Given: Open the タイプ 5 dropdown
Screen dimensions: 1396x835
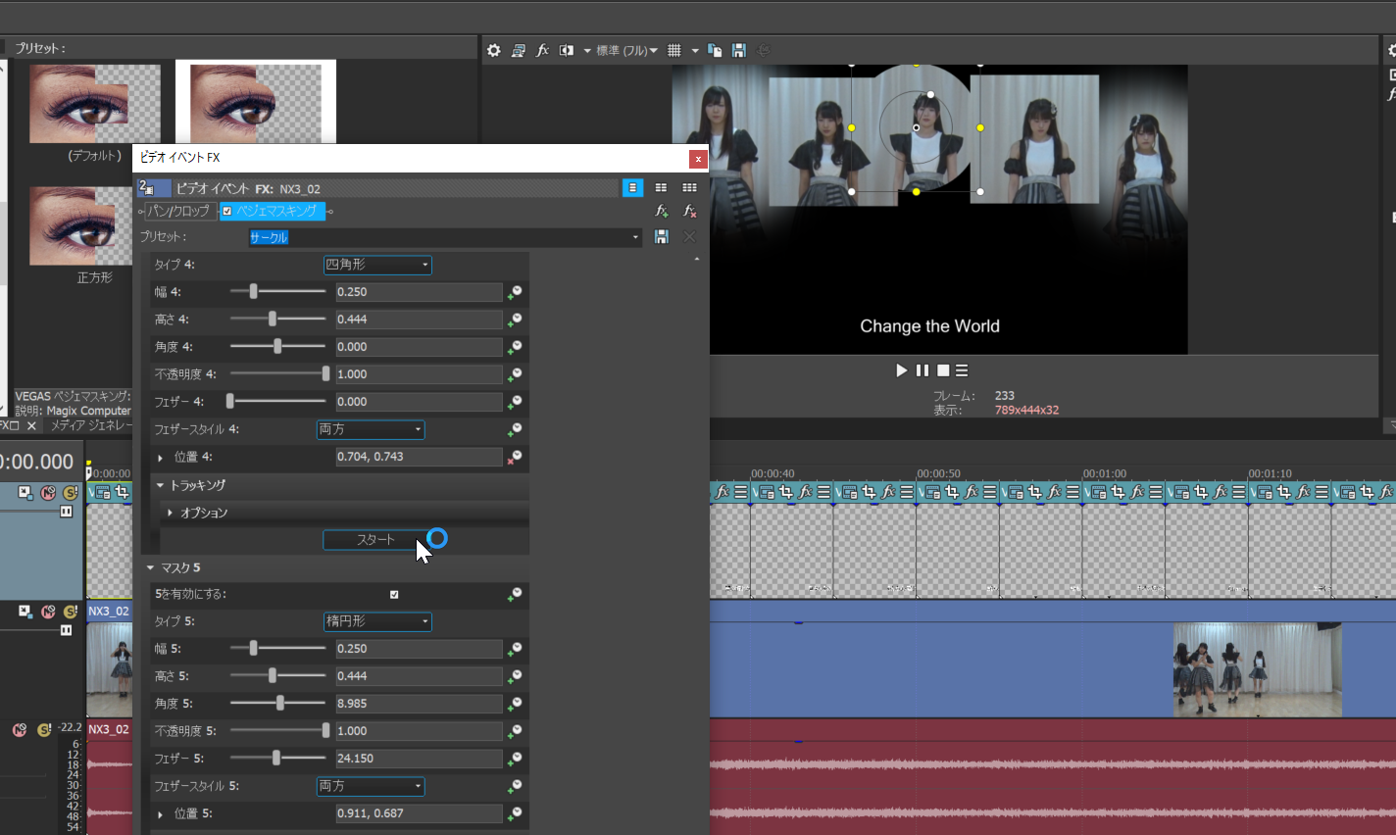Looking at the screenshot, I should (377, 621).
